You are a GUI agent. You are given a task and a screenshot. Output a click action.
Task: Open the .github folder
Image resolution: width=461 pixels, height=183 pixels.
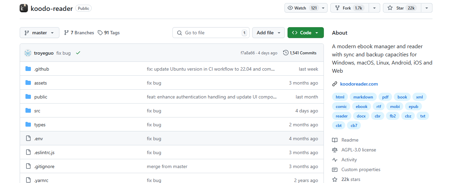click(x=42, y=69)
